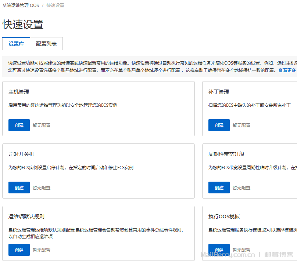Click the 主机管理 card title

[19, 92]
